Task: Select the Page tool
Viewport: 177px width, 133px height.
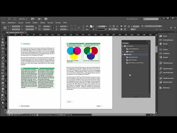Action: click(3, 42)
